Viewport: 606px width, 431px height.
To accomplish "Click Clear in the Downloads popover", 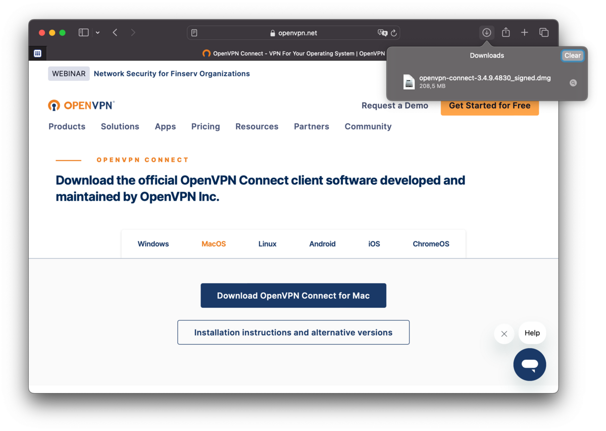I will click(572, 56).
